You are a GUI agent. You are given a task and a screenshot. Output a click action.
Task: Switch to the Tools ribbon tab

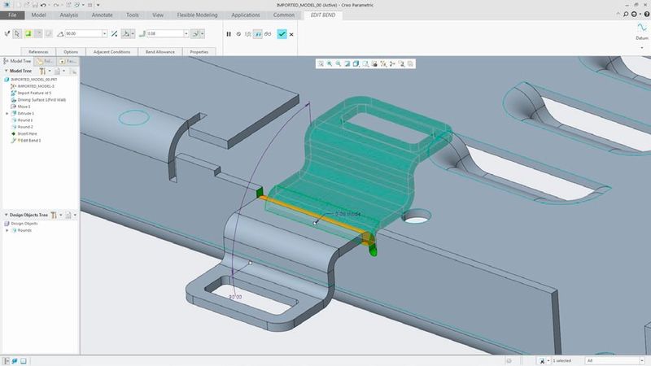point(133,15)
